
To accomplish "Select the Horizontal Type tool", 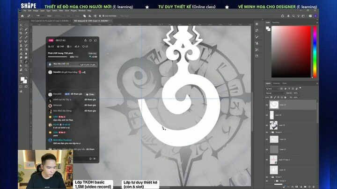I will coord(21,62).
